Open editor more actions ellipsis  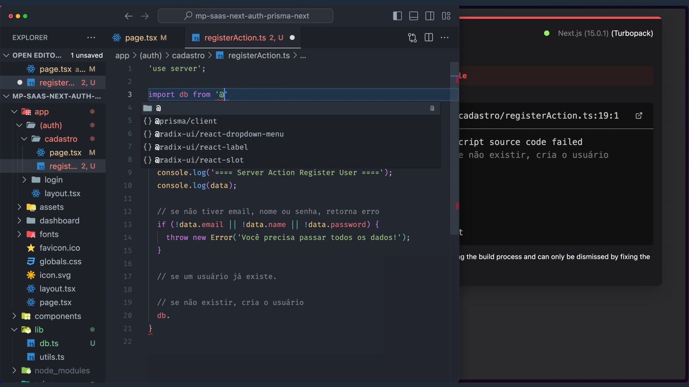click(x=445, y=38)
